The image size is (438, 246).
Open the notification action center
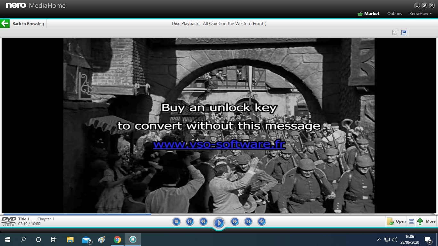[x=428, y=239]
